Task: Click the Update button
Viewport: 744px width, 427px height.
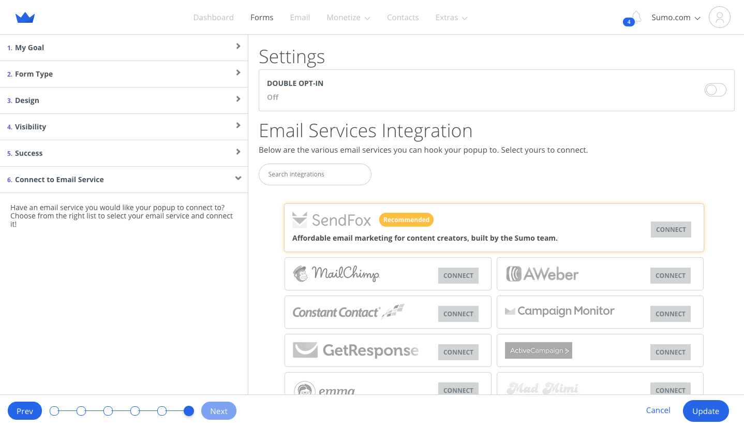Action: pos(706,411)
